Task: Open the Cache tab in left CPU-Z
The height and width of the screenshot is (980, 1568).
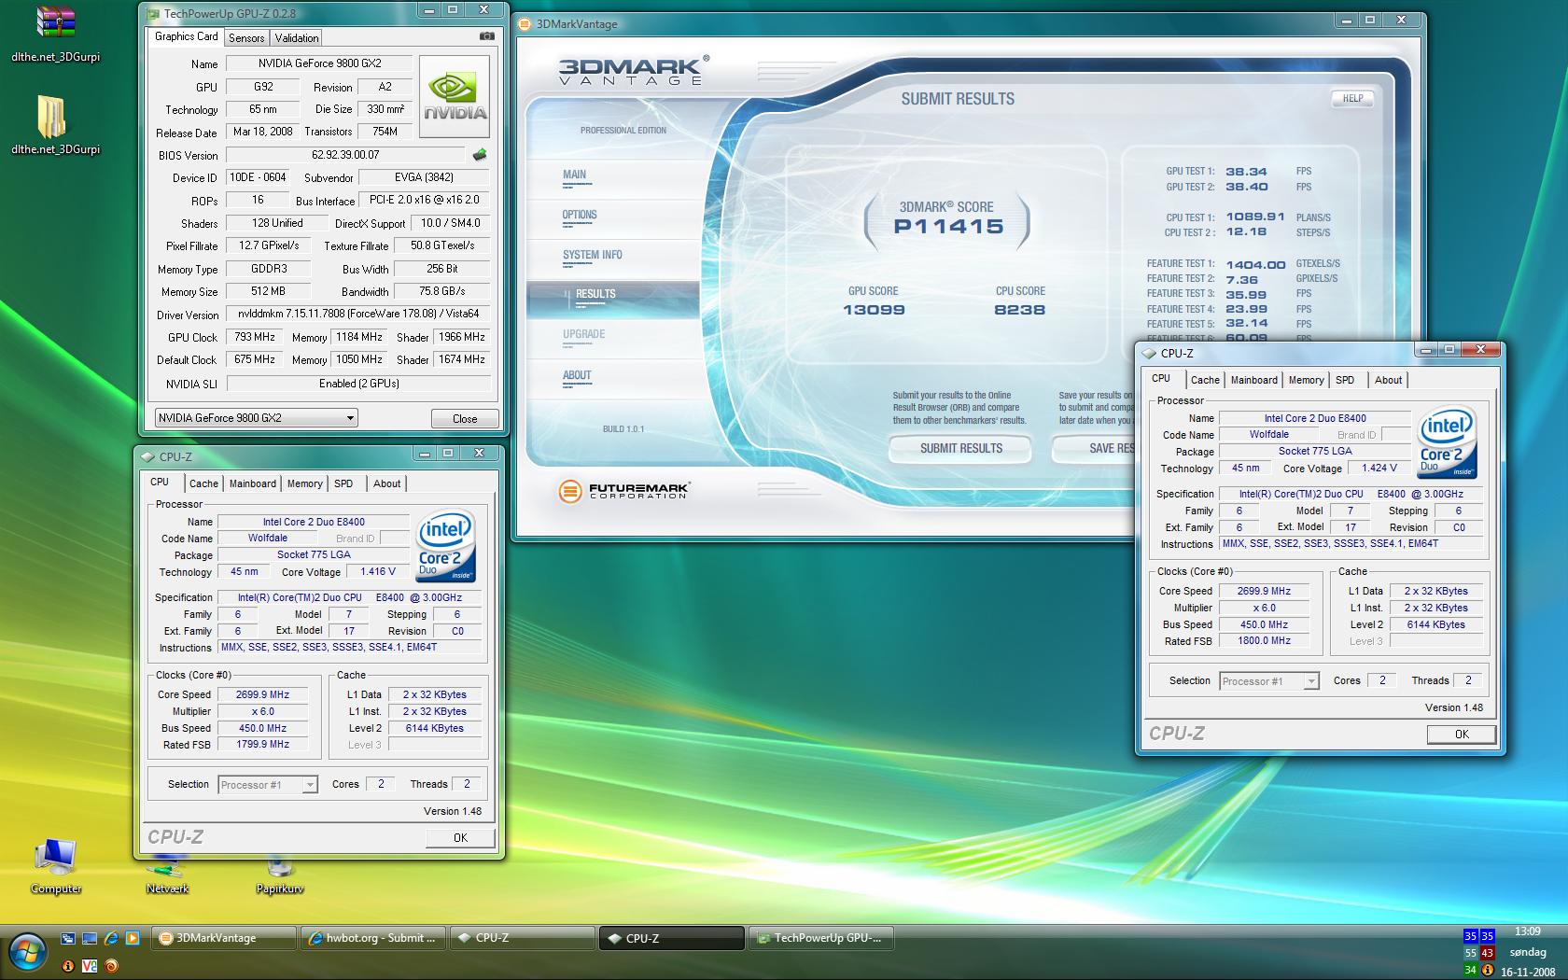Action: (203, 483)
